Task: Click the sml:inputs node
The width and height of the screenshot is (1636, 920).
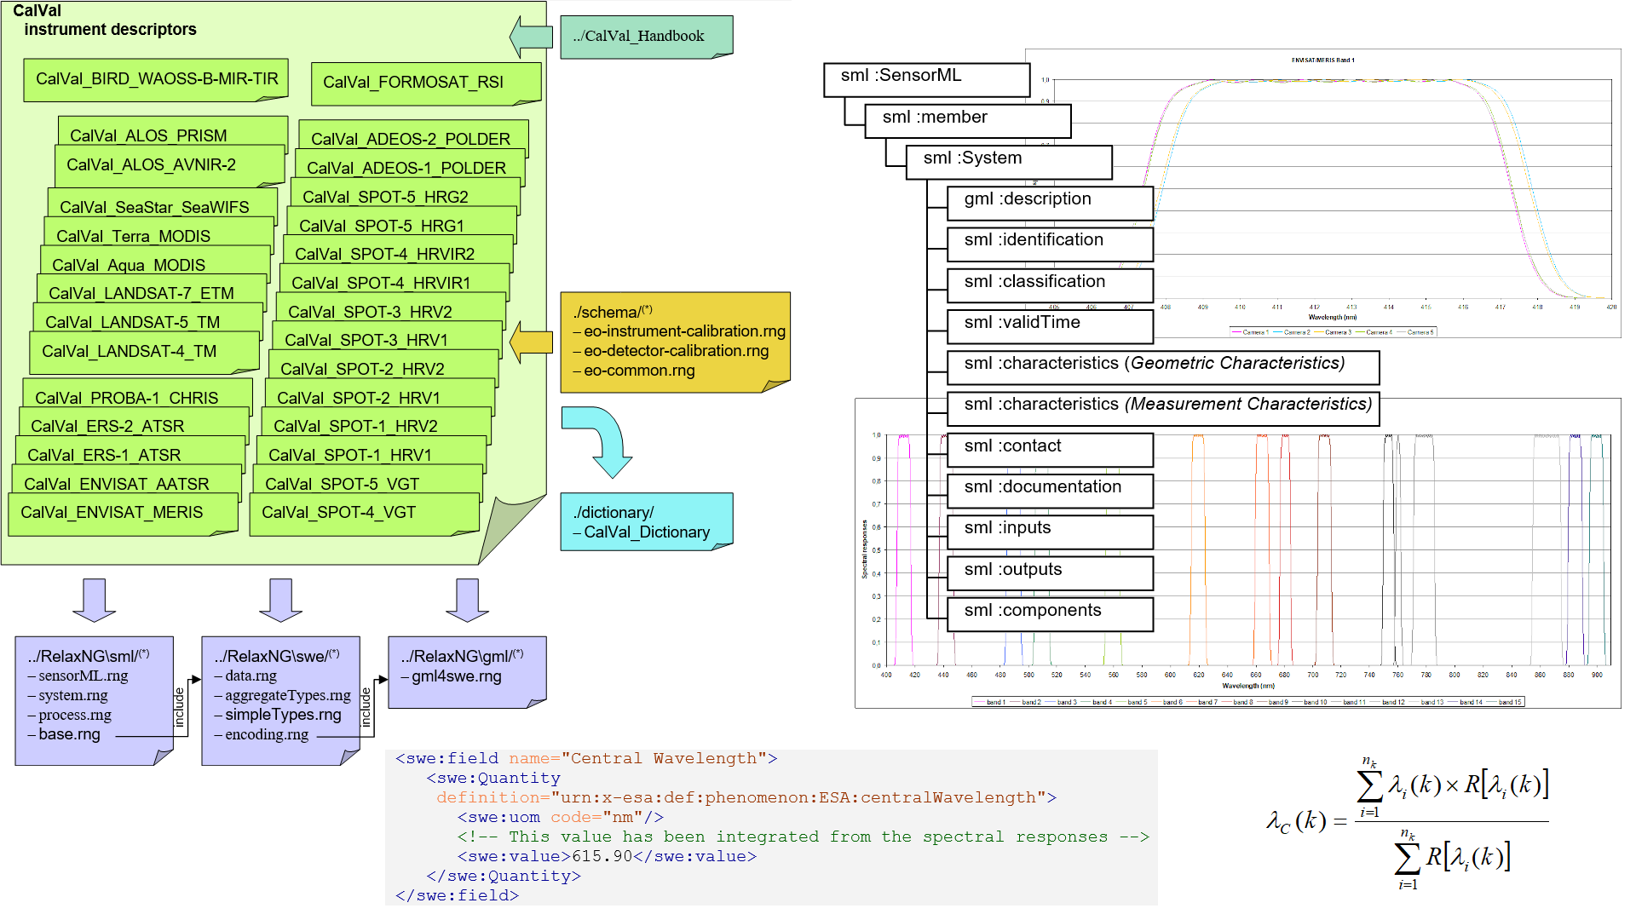Action: click(1051, 532)
